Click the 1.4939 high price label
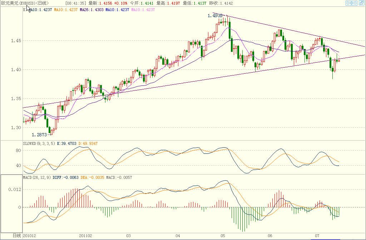The width and height of the screenshot is (366, 240). pyautogui.click(x=215, y=16)
